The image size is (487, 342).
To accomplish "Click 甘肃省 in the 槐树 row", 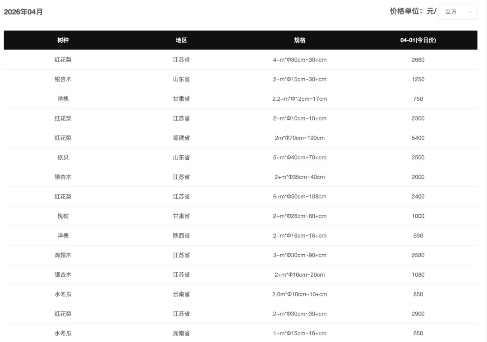I will tap(181, 216).
